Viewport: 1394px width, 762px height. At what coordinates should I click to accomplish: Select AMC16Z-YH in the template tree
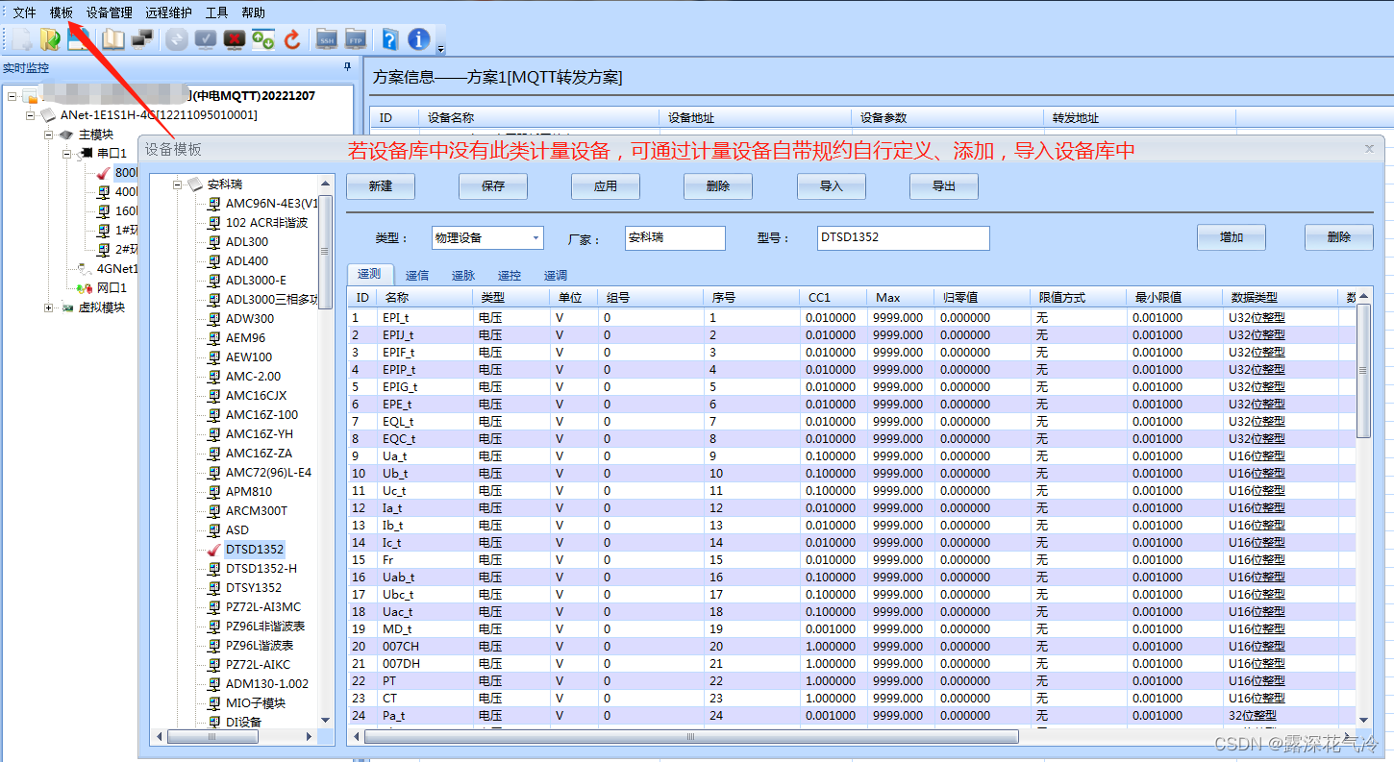(260, 434)
